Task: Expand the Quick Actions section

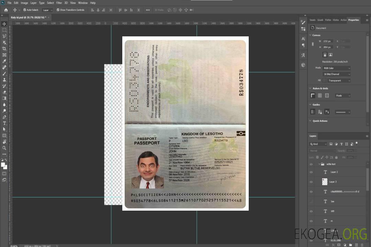Action: pos(310,121)
